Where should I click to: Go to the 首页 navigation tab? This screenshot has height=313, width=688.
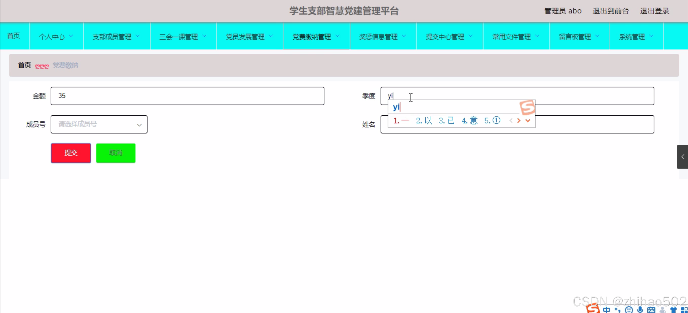pyautogui.click(x=14, y=36)
